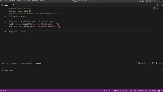163x92 pixels.
Task: Open the Customize Layout icon
Action: pos(150,1)
